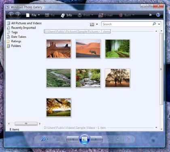170x152 pixels.
Task: Select the desert dune with oryx thumbnail
Action: (88, 49)
